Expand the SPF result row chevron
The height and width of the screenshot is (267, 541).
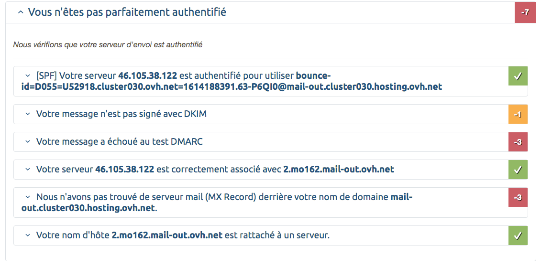click(x=28, y=75)
